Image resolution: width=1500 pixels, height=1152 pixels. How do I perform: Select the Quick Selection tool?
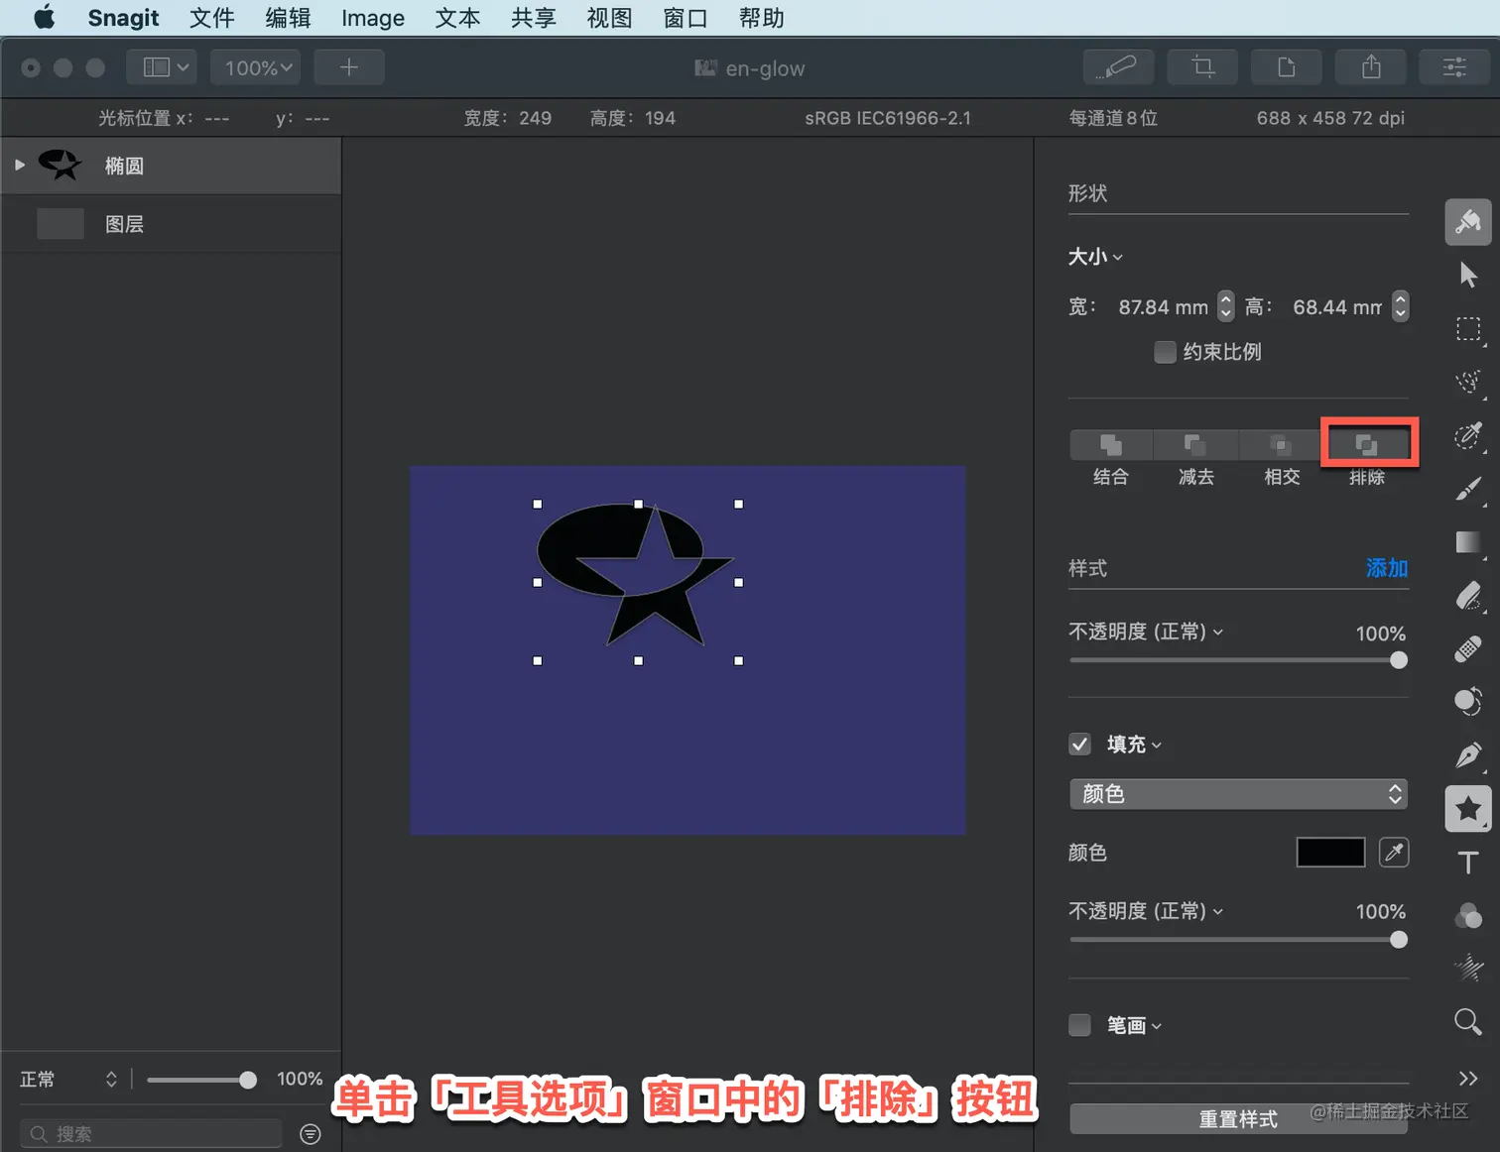[1468, 382]
